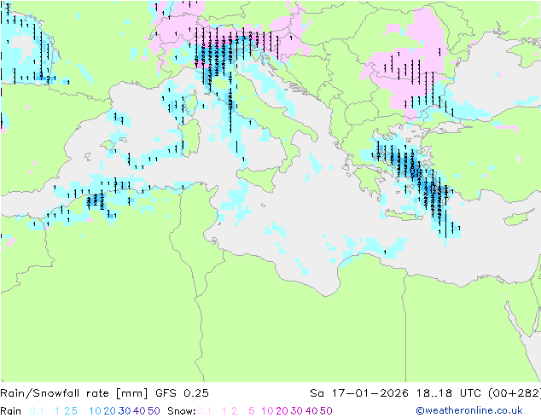Click snow legend value 0.1
541x418 pixels.
click(204, 411)
